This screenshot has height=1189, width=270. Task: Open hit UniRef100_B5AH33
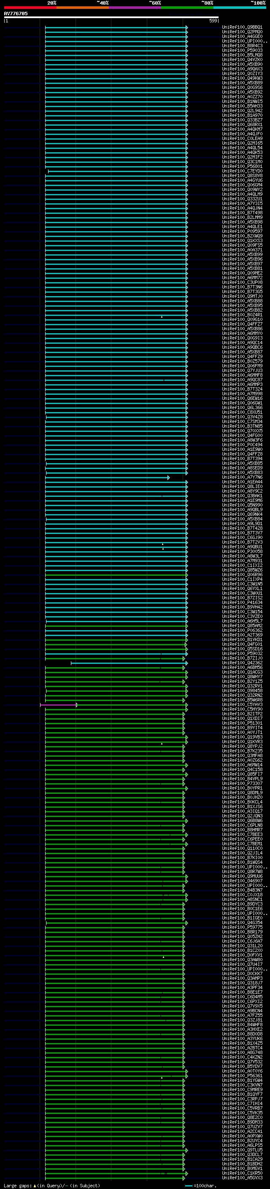coord(242,106)
